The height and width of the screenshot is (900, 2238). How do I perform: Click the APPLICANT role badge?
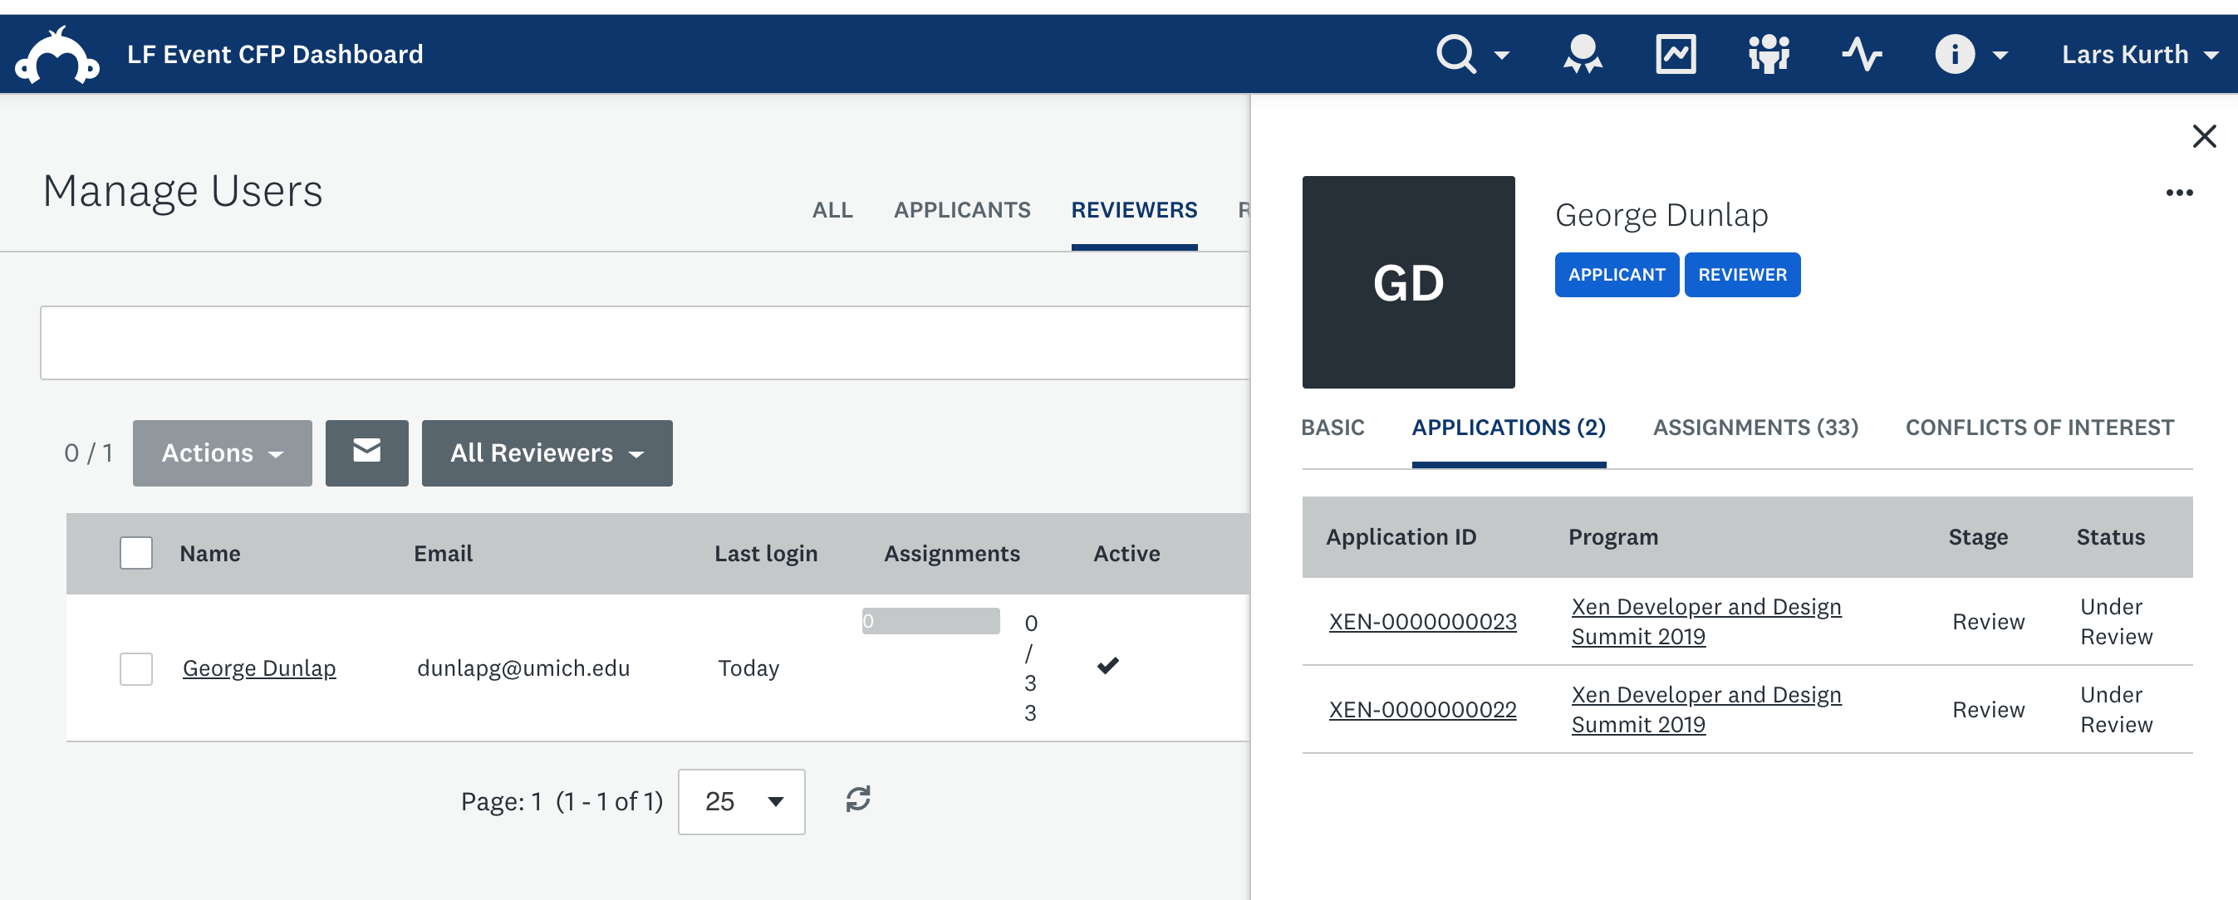pos(1616,275)
